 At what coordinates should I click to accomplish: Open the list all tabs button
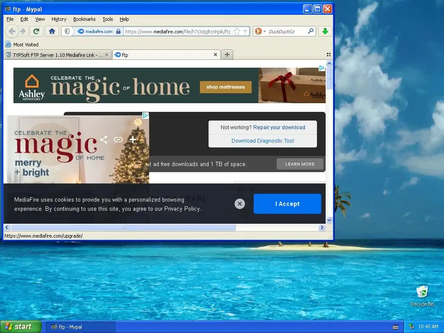(x=329, y=55)
